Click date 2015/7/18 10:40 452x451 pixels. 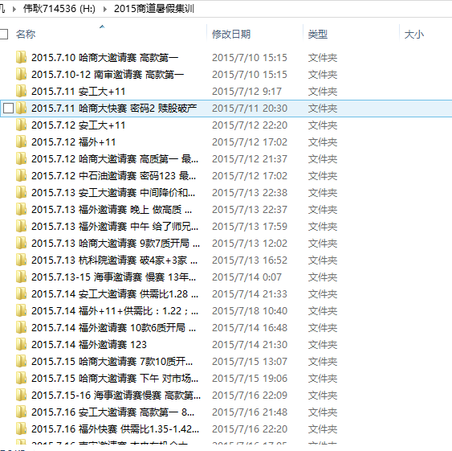[x=250, y=310]
